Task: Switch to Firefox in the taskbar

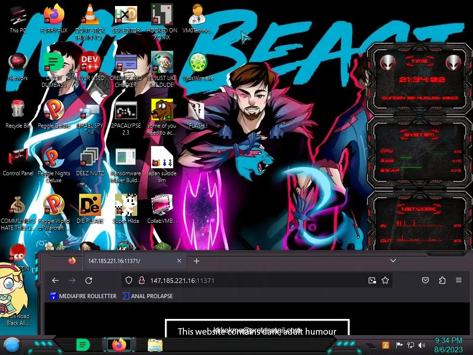Action: [x=119, y=345]
